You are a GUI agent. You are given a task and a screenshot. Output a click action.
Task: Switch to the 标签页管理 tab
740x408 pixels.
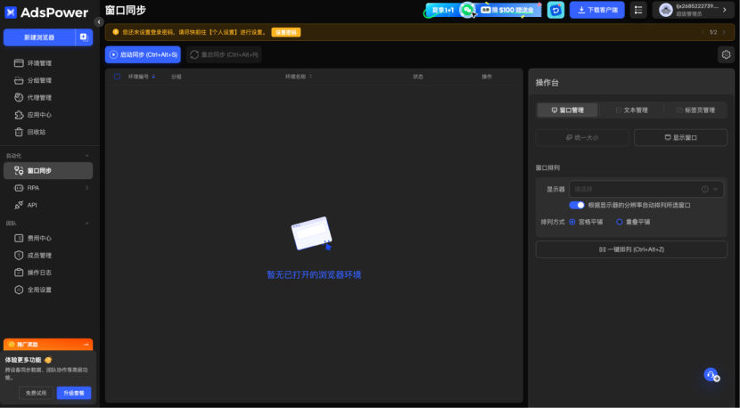pyautogui.click(x=695, y=110)
